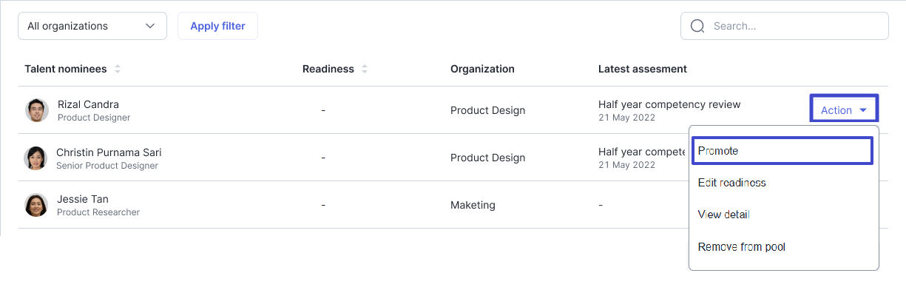Viewport: 906px width, 290px height.
Task: Select Promote from action menu
Action: point(782,151)
